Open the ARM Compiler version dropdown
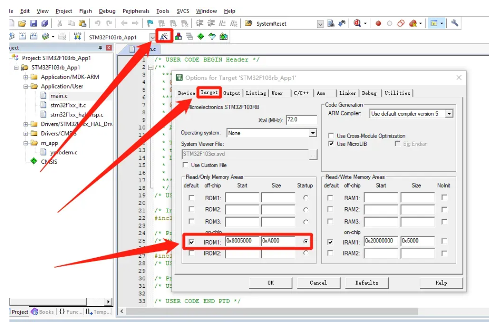The height and width of the screenshot is (322, 489). [449, 114]
